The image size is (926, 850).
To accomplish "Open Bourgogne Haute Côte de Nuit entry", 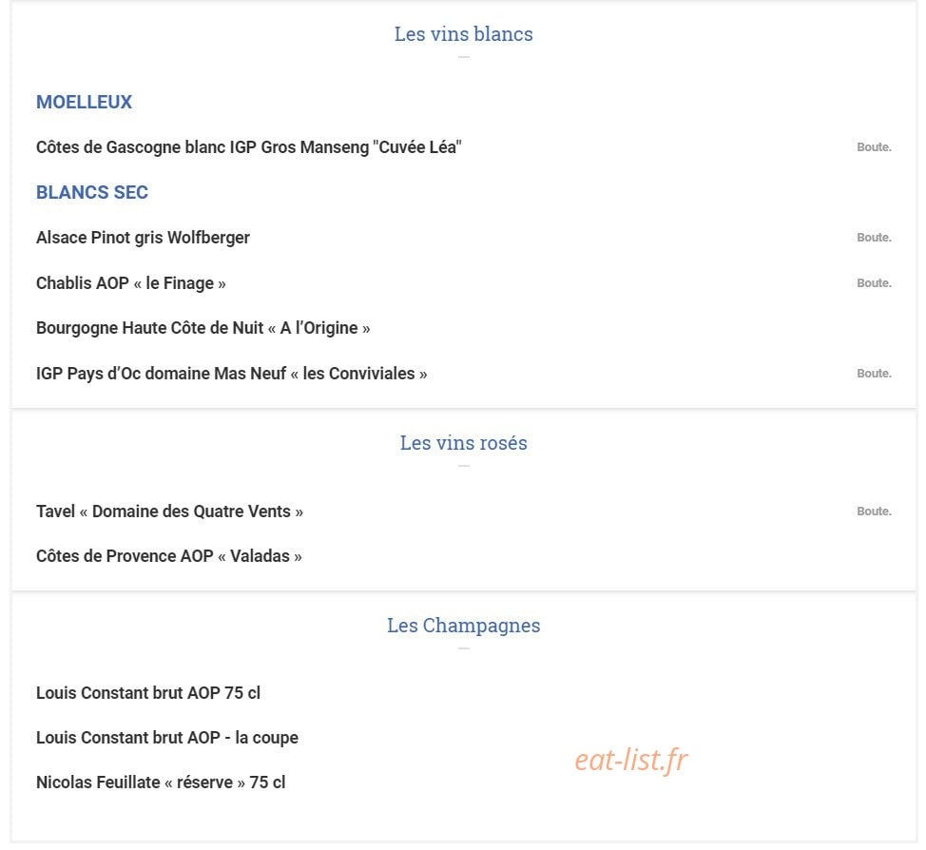I will coord(203,328).
